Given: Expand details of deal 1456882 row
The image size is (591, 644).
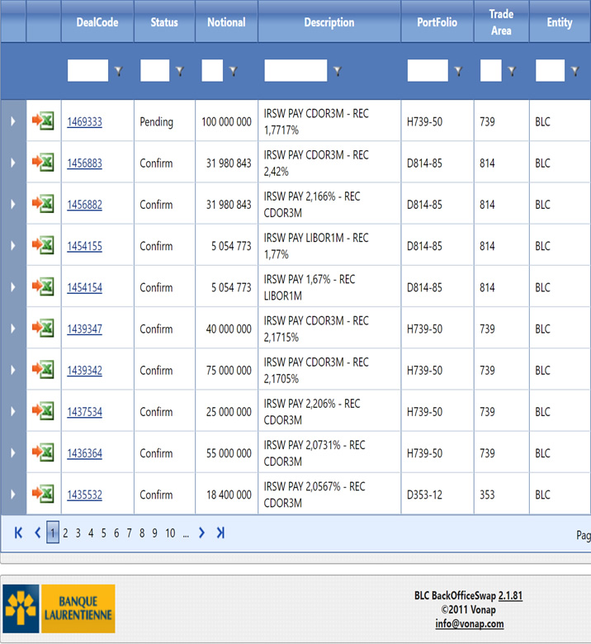Looking at the screenshot, I should (x=12, y=204).
